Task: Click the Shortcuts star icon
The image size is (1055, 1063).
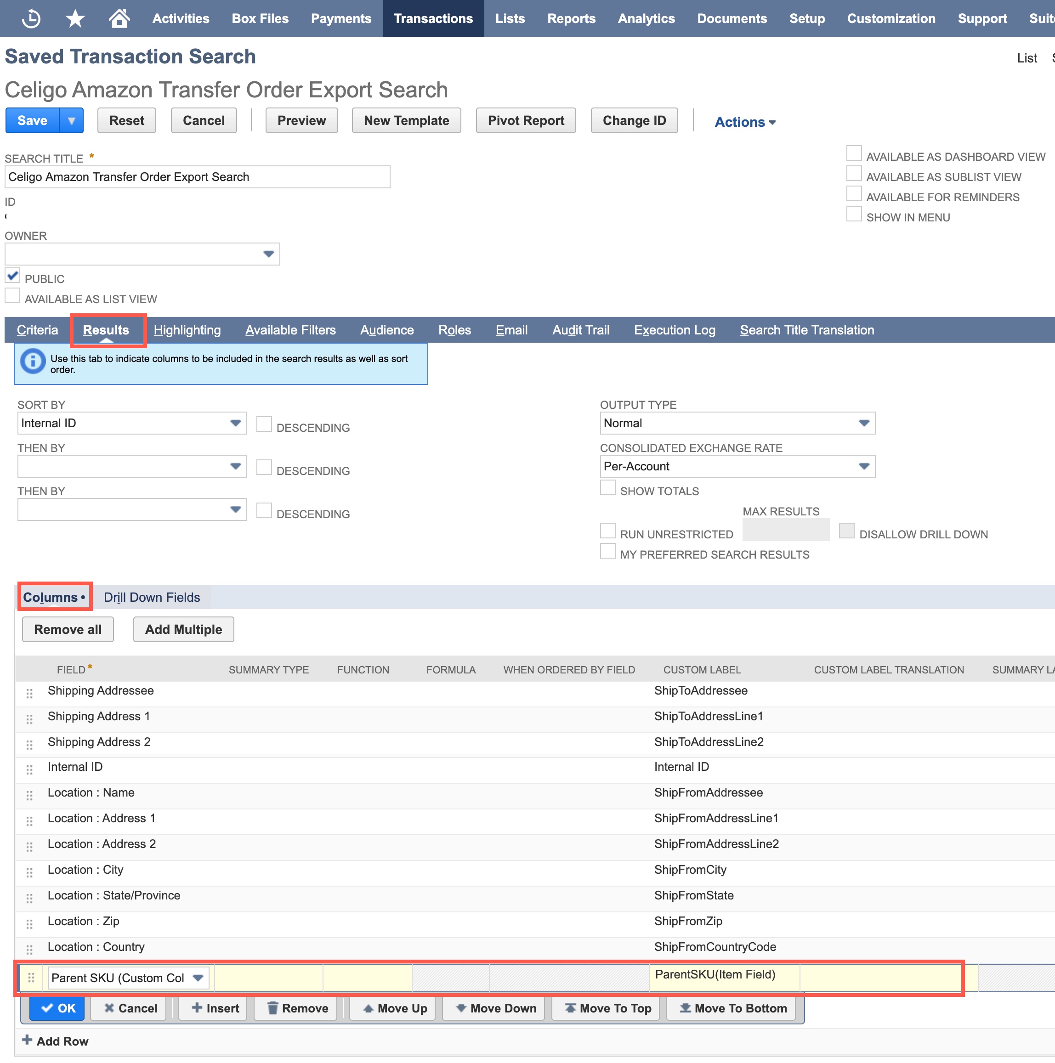Action: click(75, 19)
